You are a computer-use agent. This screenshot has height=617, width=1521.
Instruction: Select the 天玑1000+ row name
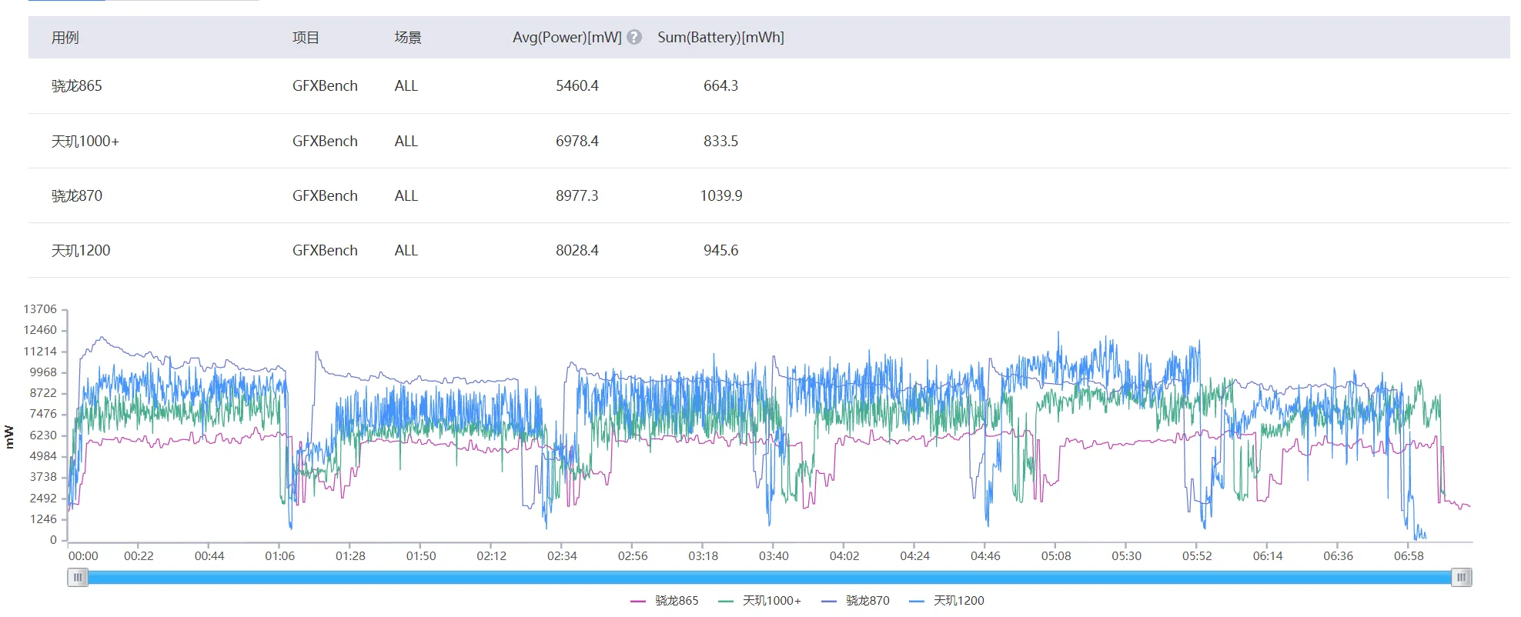point(85,142)
